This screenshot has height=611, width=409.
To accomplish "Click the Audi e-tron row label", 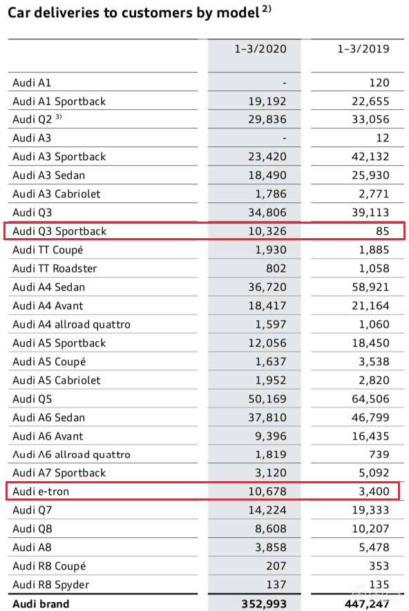I will (41, 492).
